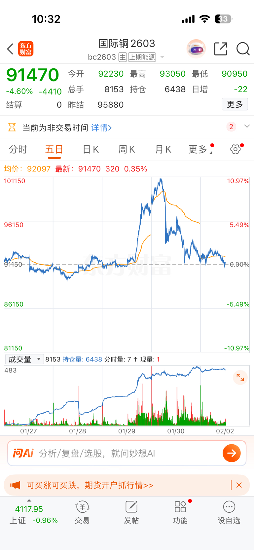Screen dimensions: 254x550
Task: Open the 发帖 post icon
Action: 131,512
